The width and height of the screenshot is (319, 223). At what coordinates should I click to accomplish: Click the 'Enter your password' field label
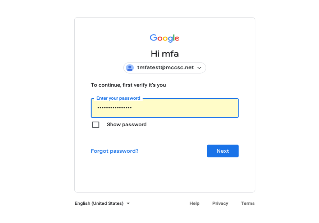pyautogui.click(x=118, y=98)
